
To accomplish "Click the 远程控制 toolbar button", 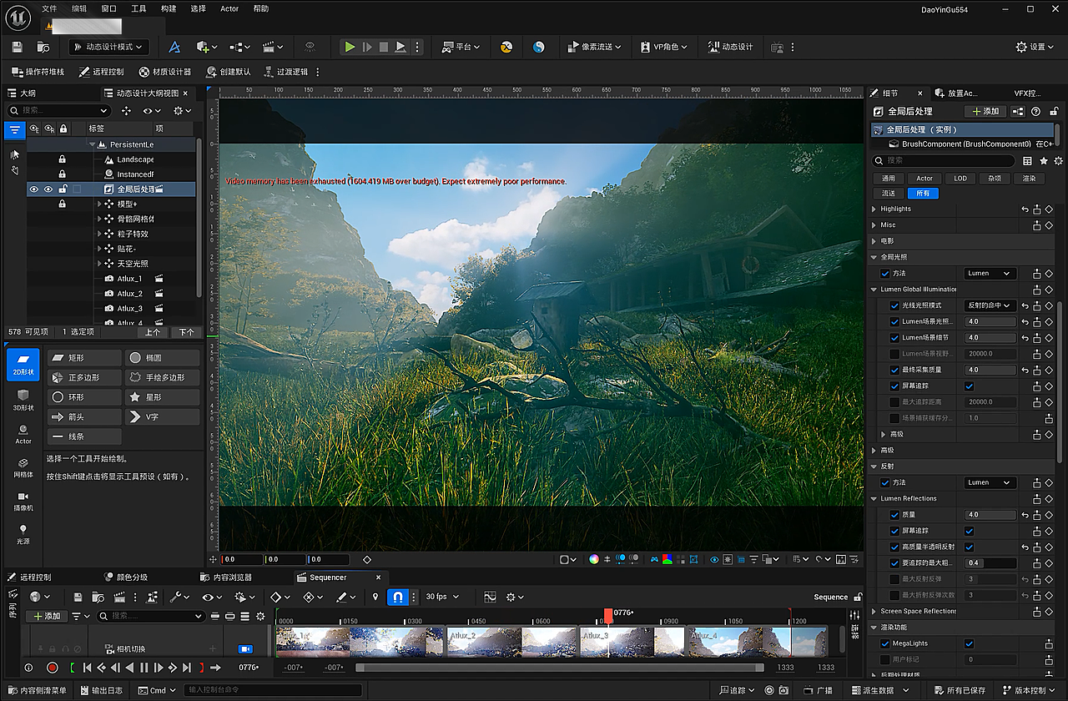I will [x=101, y=72].
